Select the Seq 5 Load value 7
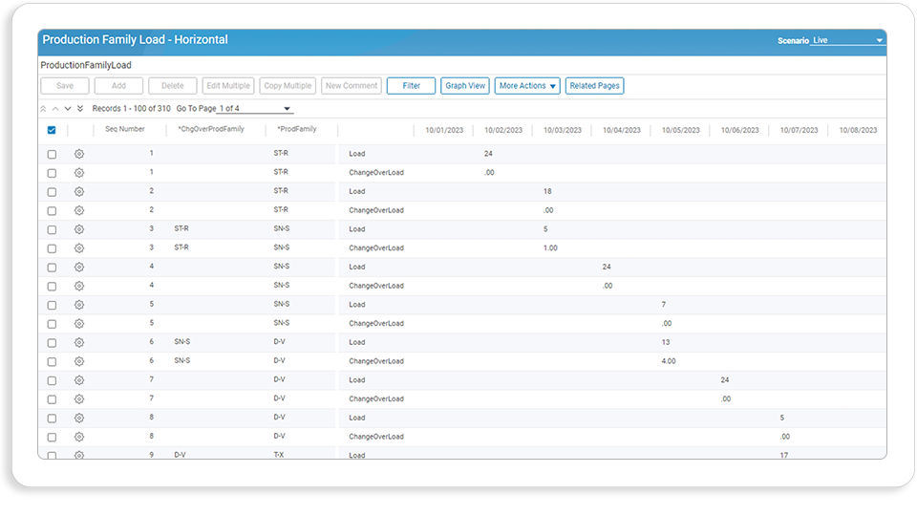Image resolution: width=917 pixels, height=516 pixels. click(x=663, y=305)
